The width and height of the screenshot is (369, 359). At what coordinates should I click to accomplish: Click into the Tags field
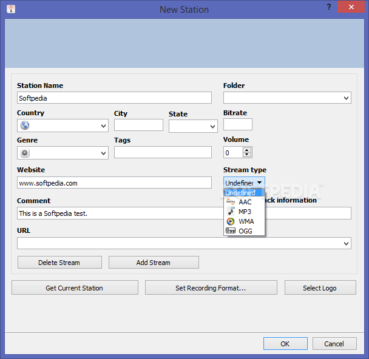(x=163, y=152)
